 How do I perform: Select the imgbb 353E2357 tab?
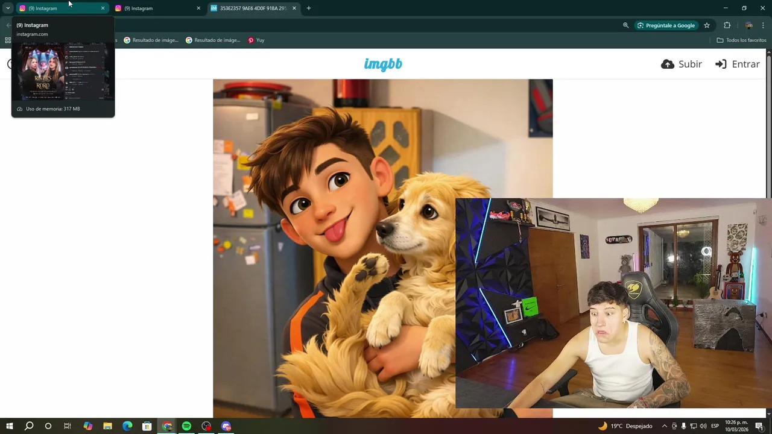click(x=253, y=8)
